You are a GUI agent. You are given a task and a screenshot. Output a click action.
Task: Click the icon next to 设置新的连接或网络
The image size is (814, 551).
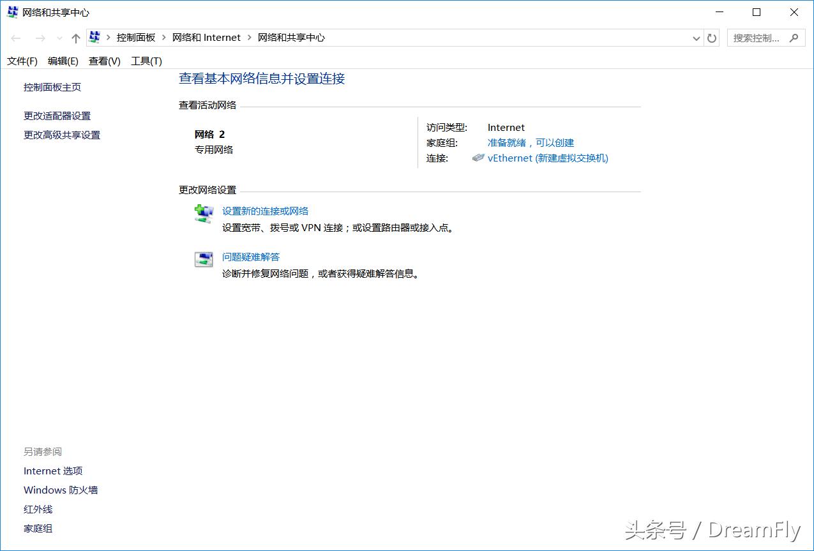point(203,213)
